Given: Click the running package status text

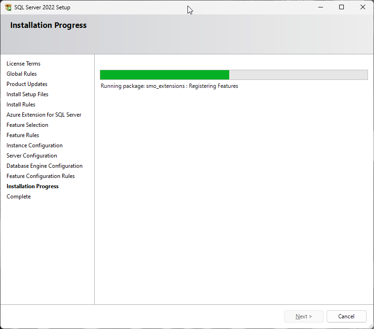Looking at the screenshot, I should click(x=169, y=86).
